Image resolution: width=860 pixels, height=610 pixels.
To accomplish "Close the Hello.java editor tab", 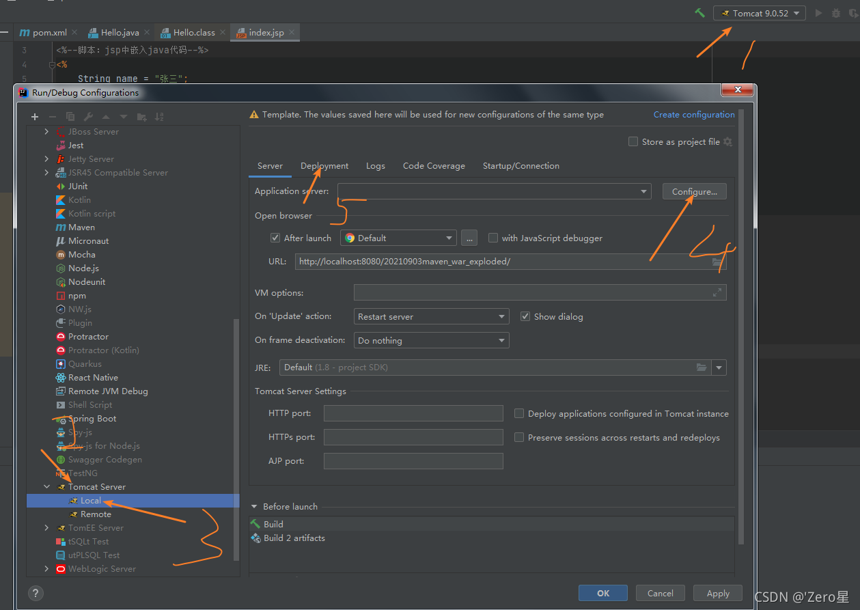I will tap(147, 32).
